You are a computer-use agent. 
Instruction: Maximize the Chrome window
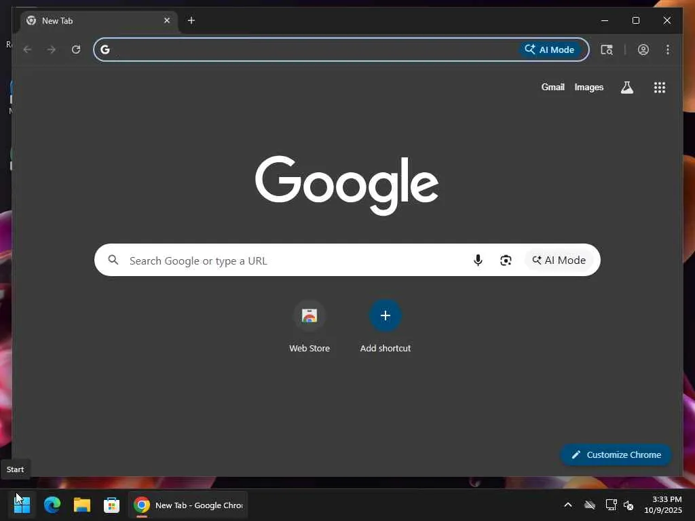click(635, 20)
